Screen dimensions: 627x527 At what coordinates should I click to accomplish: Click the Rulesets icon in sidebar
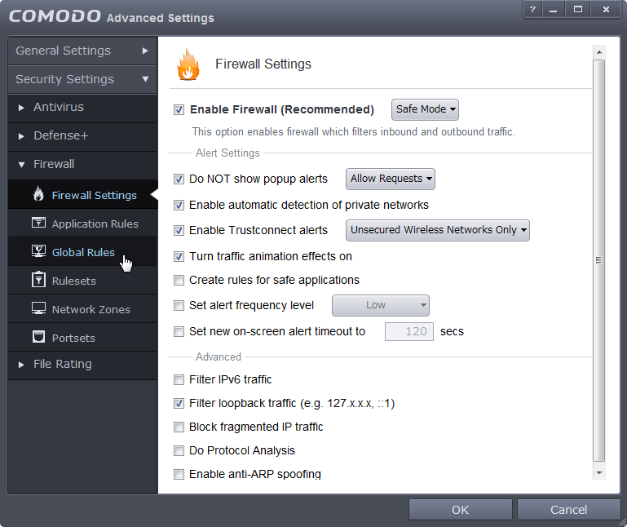[x=38, y=280]
